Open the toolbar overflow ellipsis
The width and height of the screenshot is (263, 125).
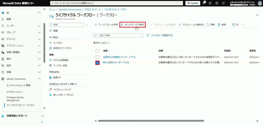click(x=243, y=25)
